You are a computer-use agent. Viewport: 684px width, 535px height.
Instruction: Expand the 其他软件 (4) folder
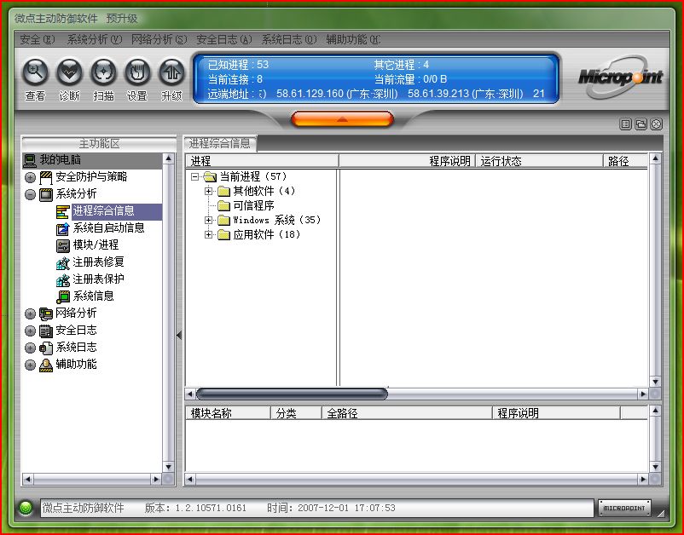click(209, 191)
